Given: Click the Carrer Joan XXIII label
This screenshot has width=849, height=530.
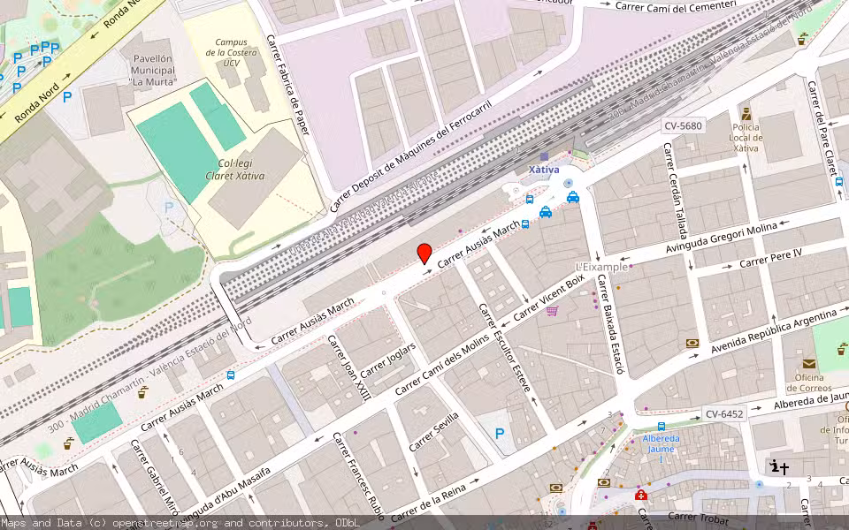Looking at the screenshot, I should 349,367.
